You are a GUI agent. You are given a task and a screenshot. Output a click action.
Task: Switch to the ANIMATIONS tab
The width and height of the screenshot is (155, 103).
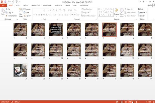47,5
